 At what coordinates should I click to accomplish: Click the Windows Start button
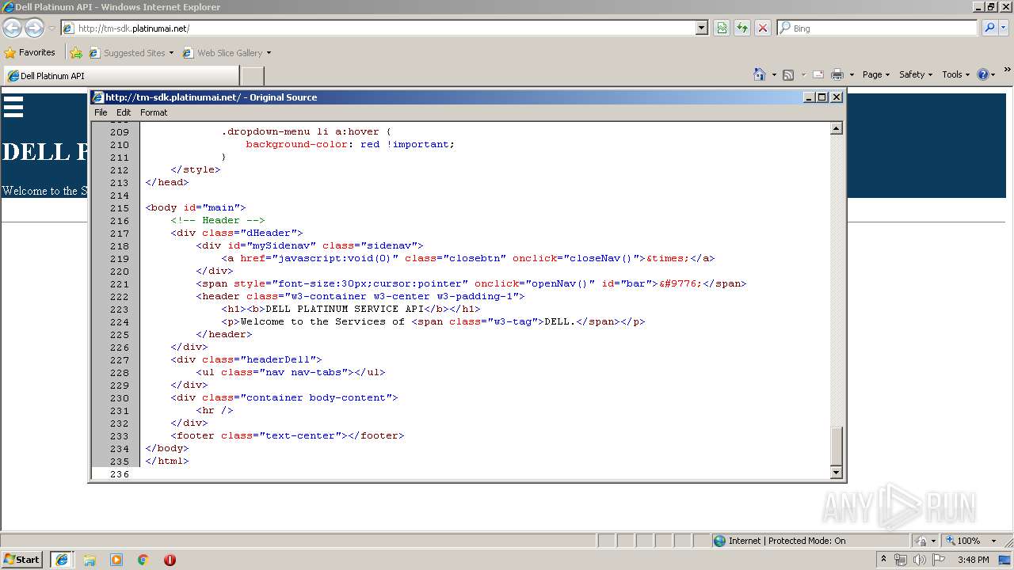coord(22,560)
